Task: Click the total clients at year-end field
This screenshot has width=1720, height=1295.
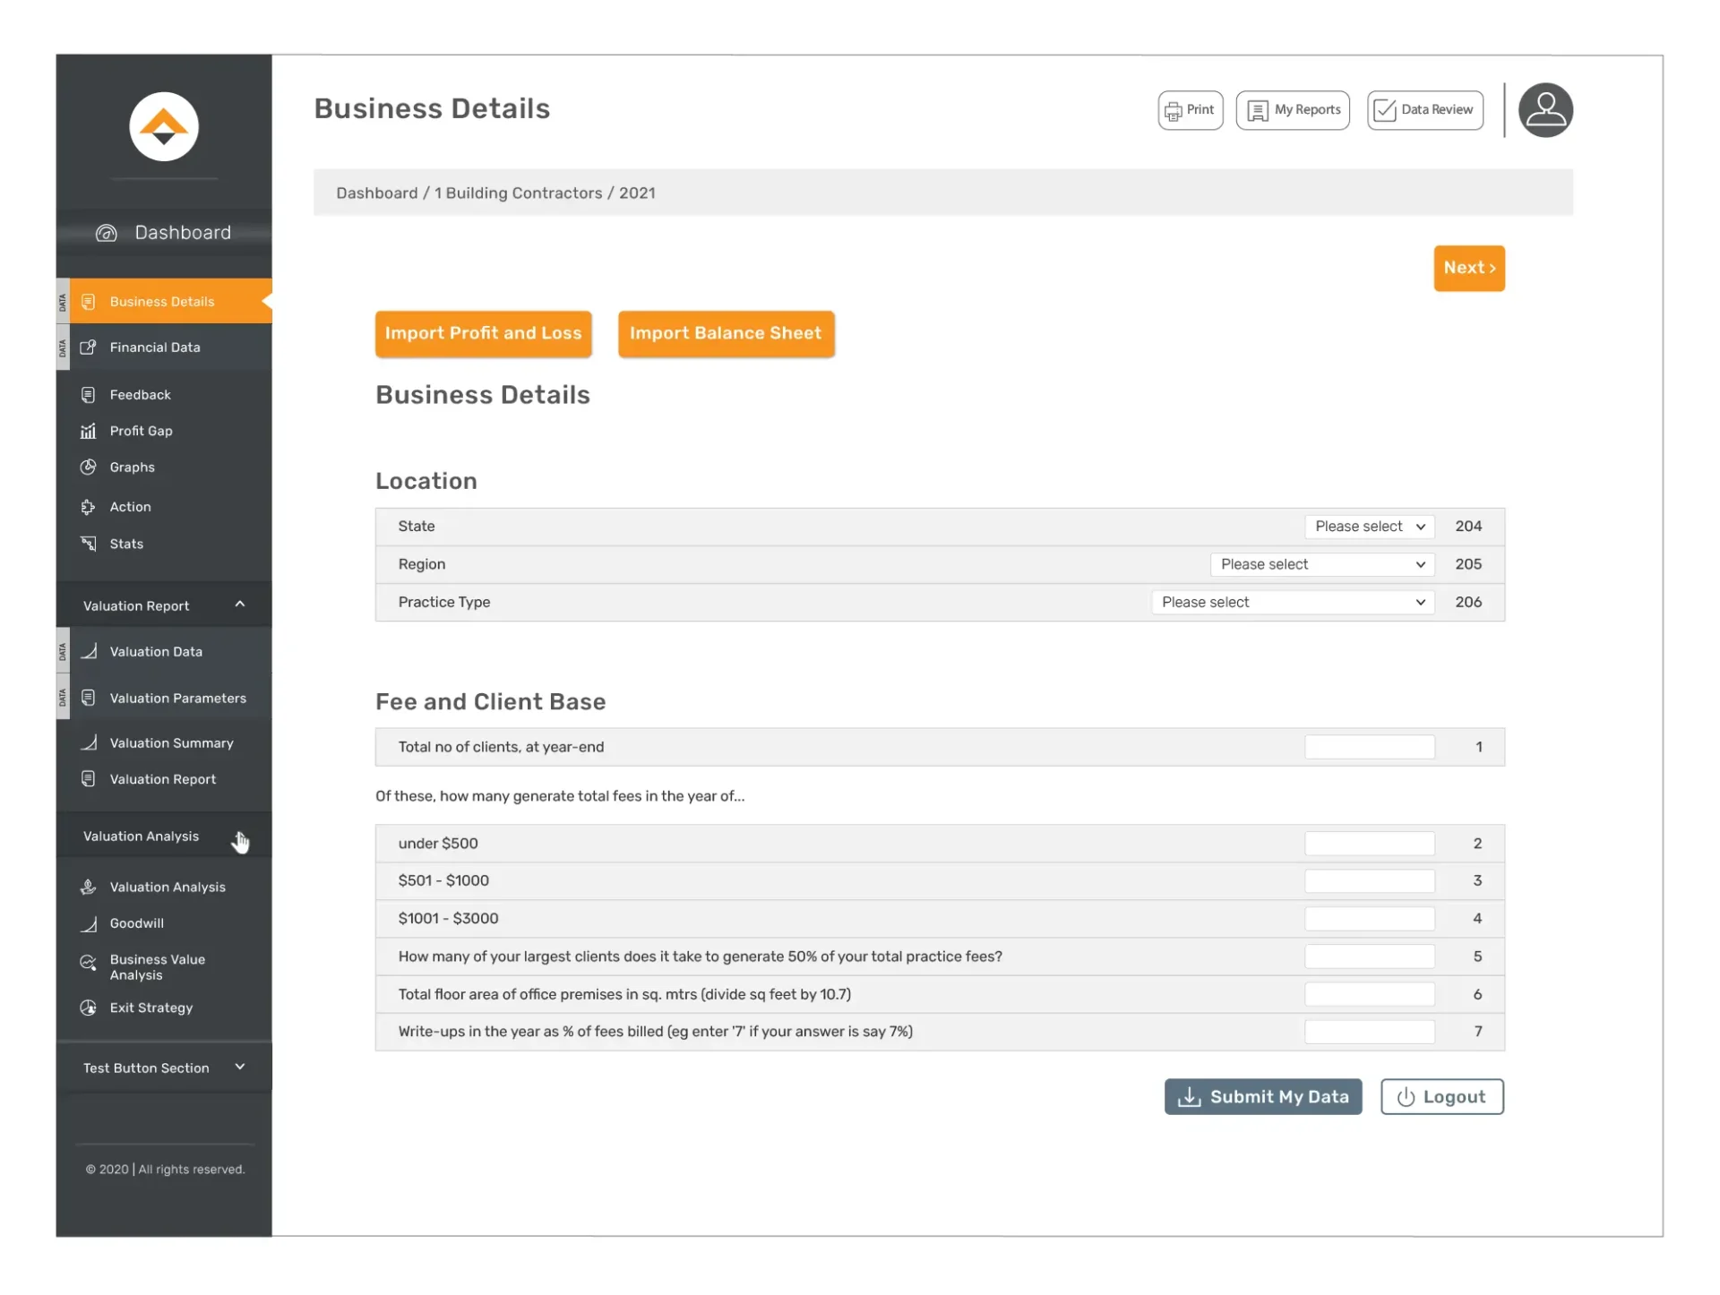Action: point(1369,747)
